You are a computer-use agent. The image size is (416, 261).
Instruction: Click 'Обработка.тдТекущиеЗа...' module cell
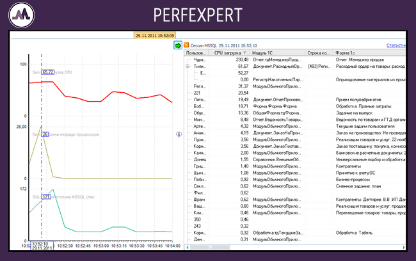278,233
